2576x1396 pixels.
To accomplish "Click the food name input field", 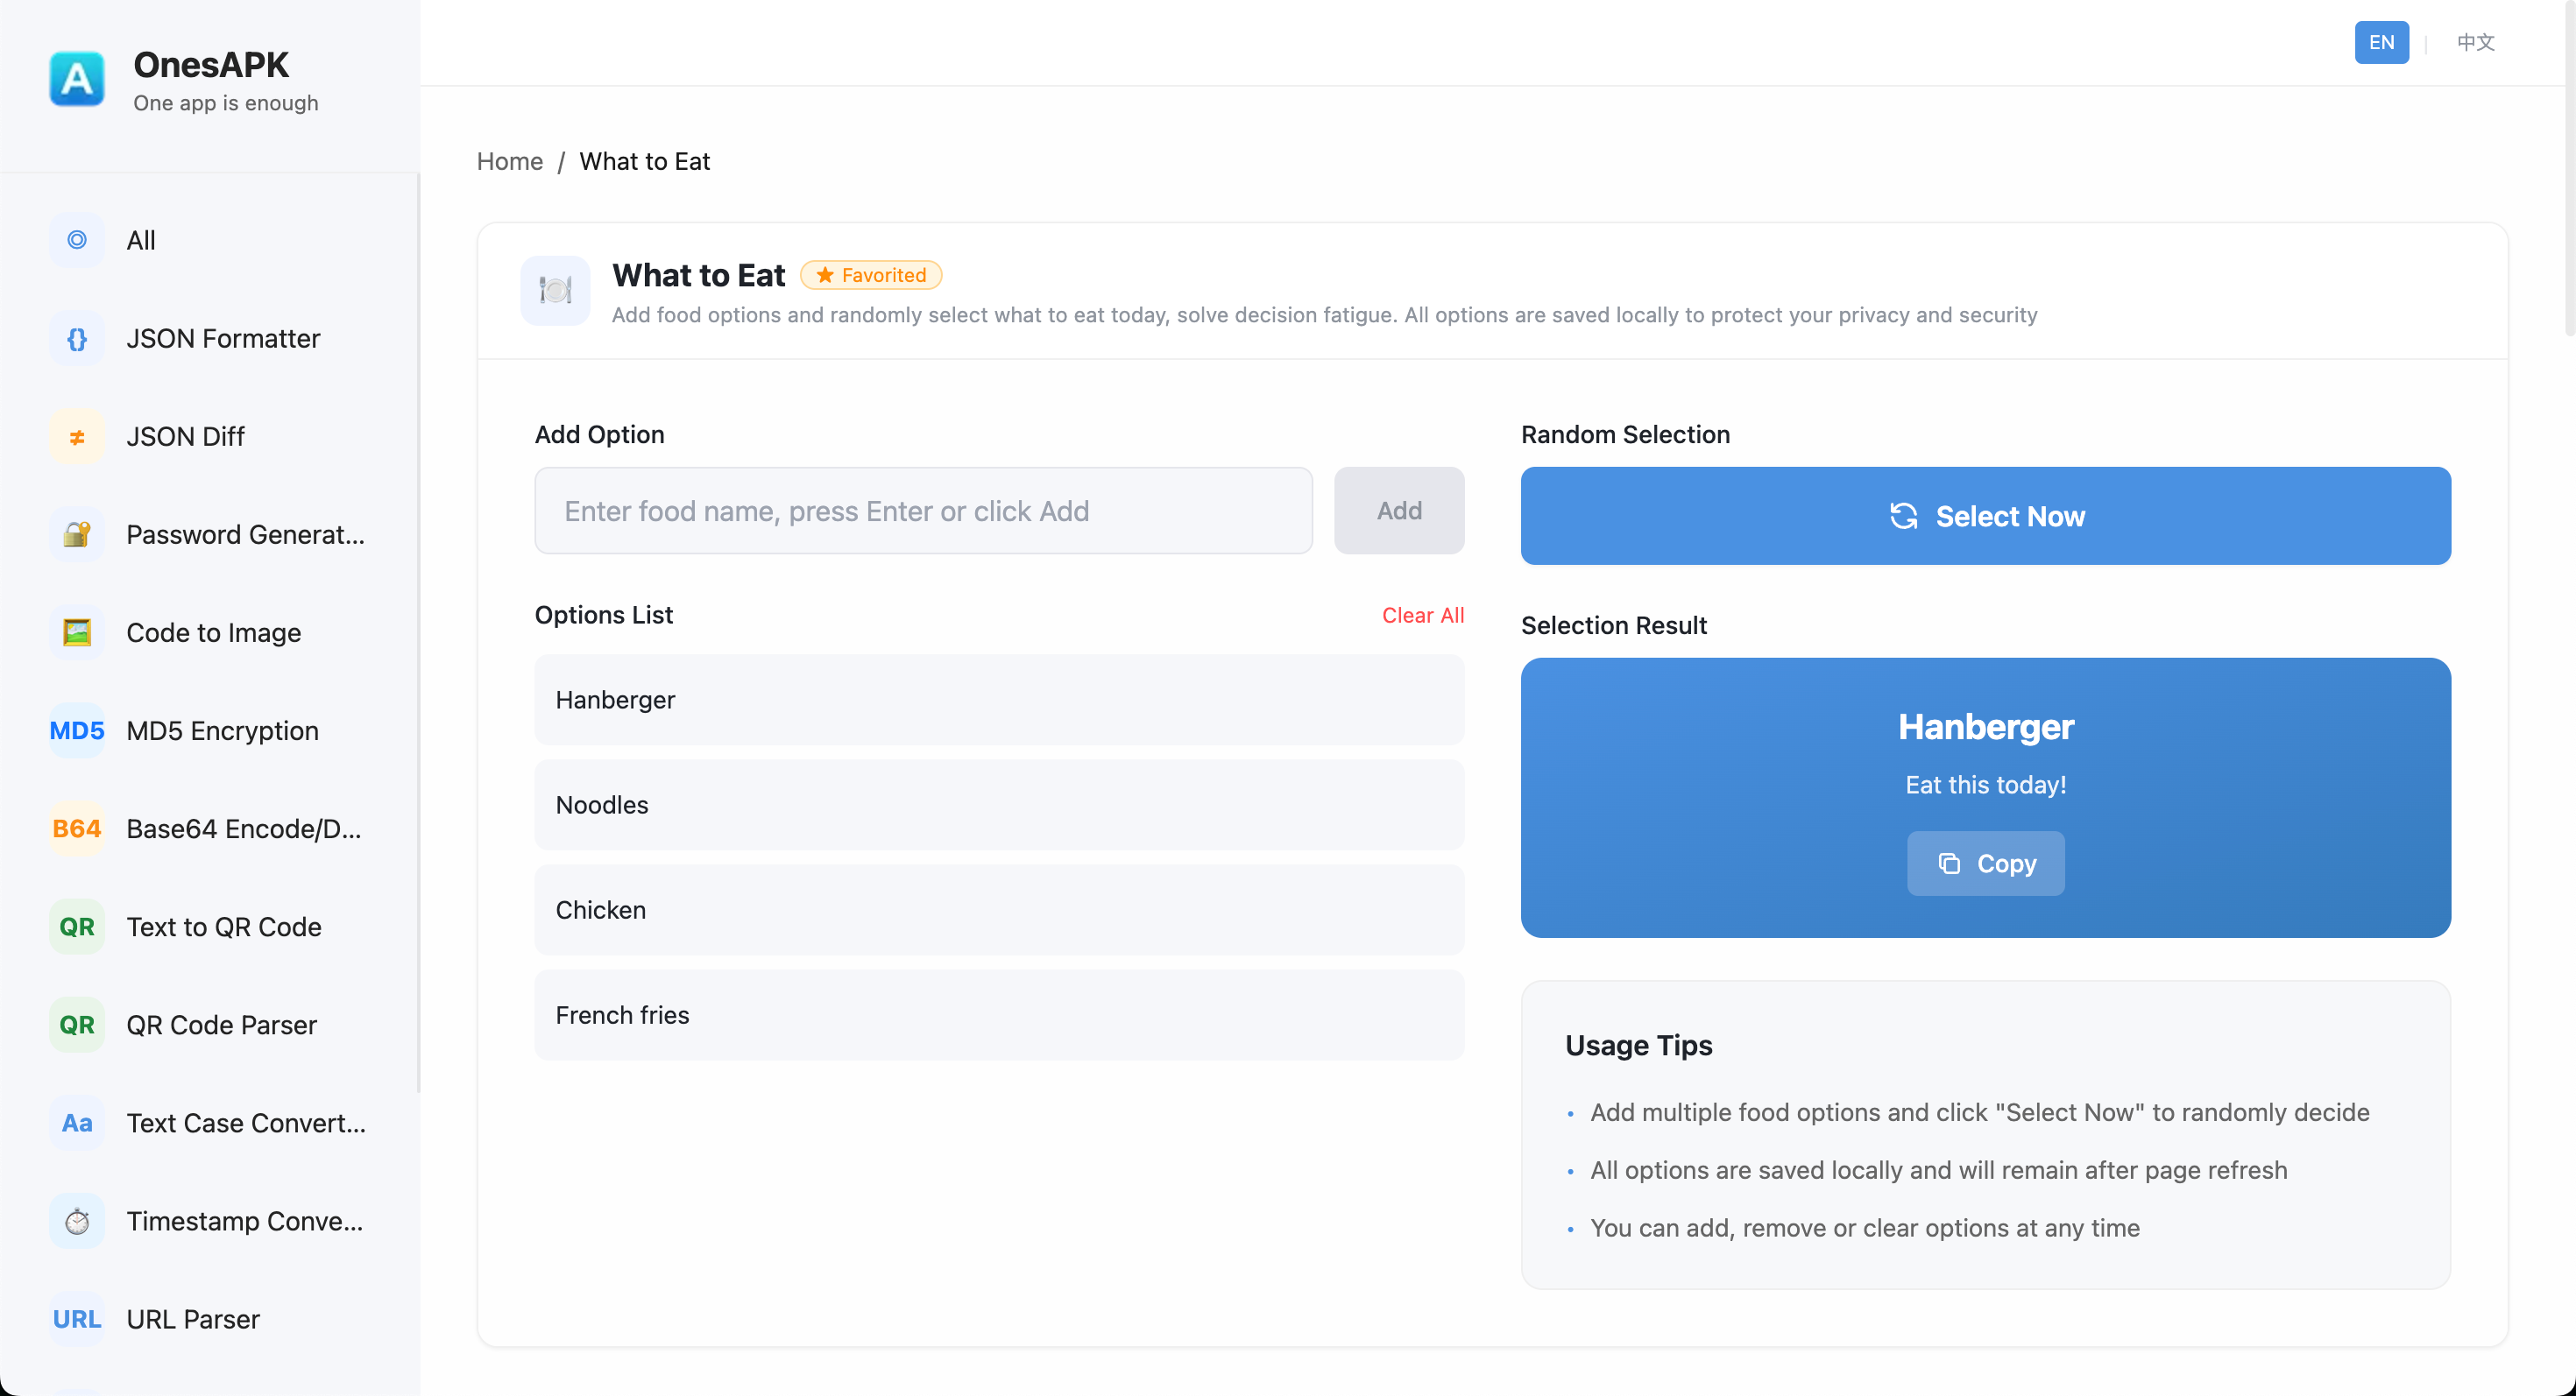I will point(923,510).
